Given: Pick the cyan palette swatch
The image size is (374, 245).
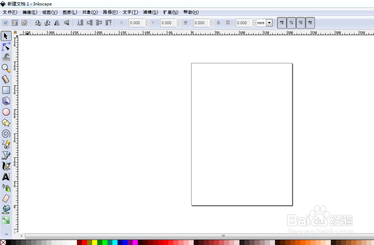Looking at the screenshot, I should tap(115, 242).
